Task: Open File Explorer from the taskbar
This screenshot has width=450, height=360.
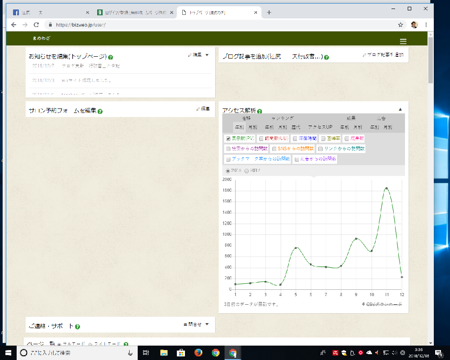Action: pos(164,353)
